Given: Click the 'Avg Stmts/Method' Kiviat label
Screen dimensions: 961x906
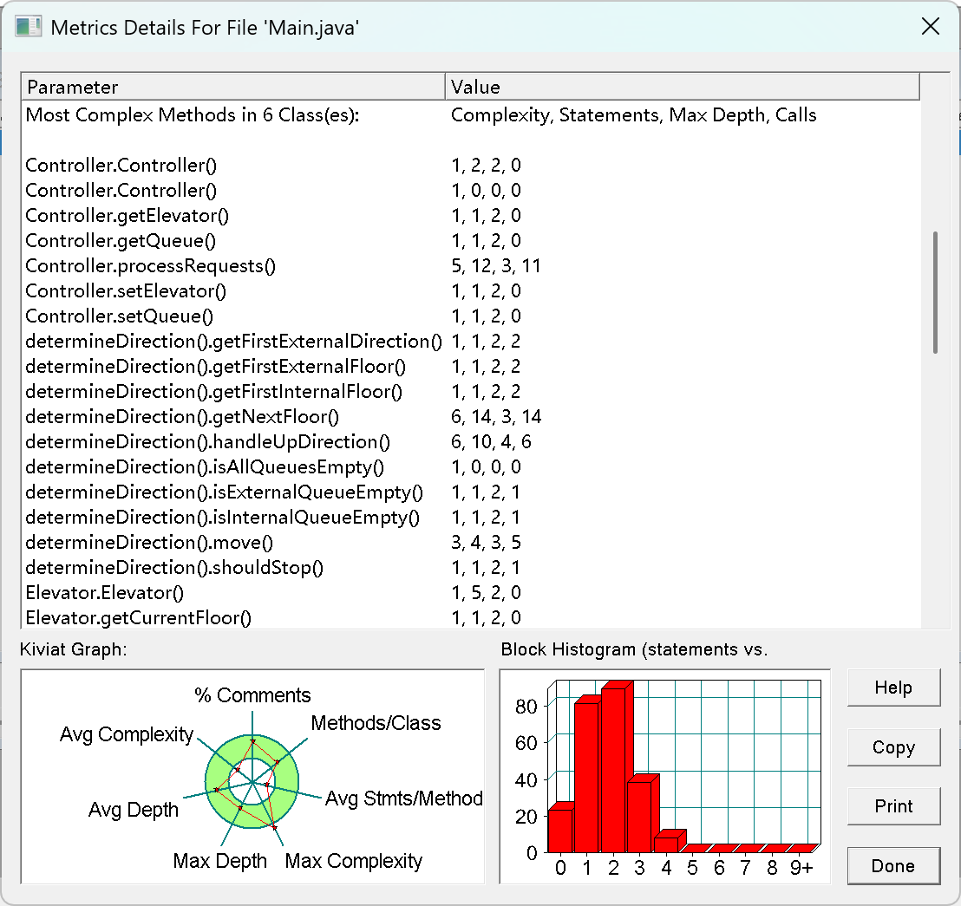Looking at the screenshot, I should coord(404,798).
